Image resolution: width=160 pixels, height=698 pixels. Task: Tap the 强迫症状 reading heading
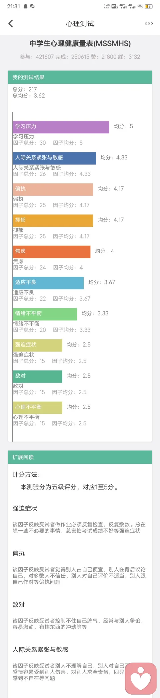25,508
